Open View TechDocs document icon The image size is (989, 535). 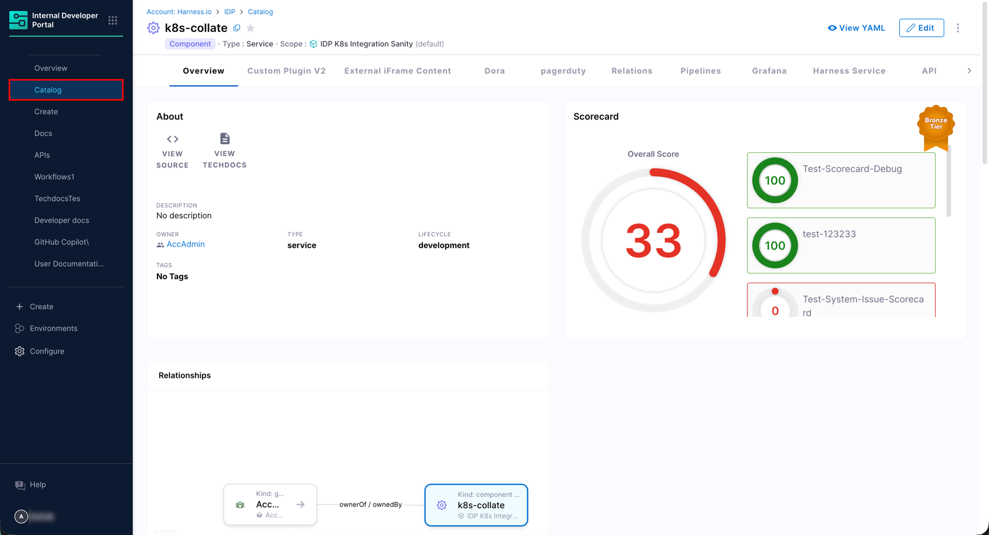(224, 139)
